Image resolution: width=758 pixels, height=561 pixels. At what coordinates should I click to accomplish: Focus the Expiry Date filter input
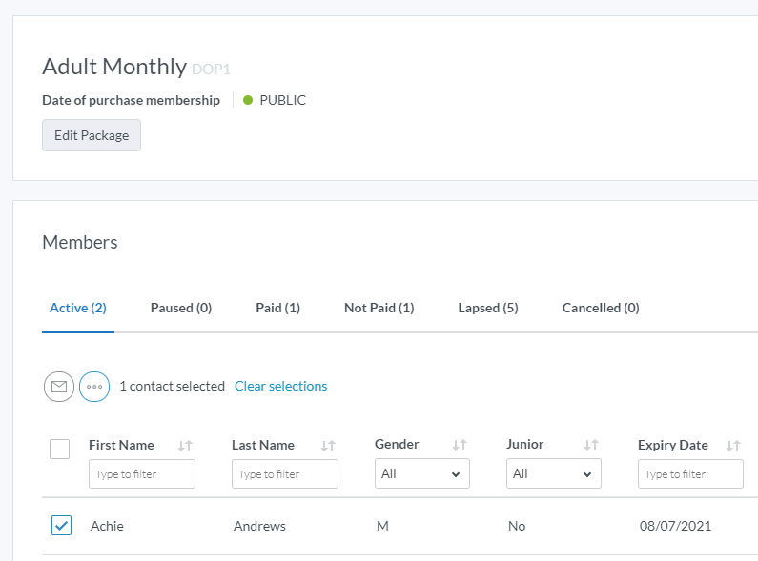tap(691, 473)
